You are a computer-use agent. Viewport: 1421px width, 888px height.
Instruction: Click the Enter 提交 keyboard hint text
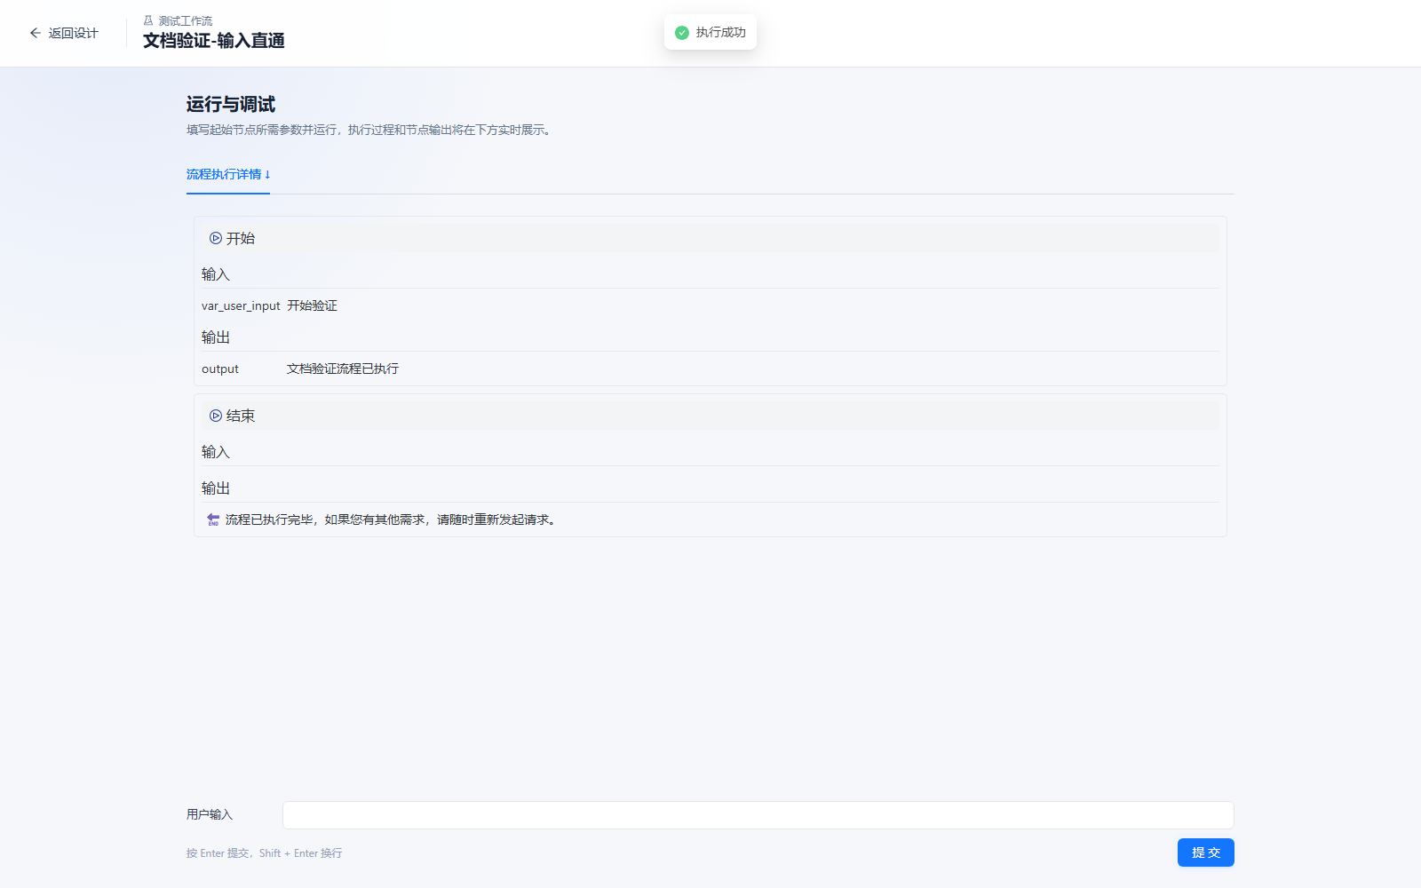click(x=264, y=853)
